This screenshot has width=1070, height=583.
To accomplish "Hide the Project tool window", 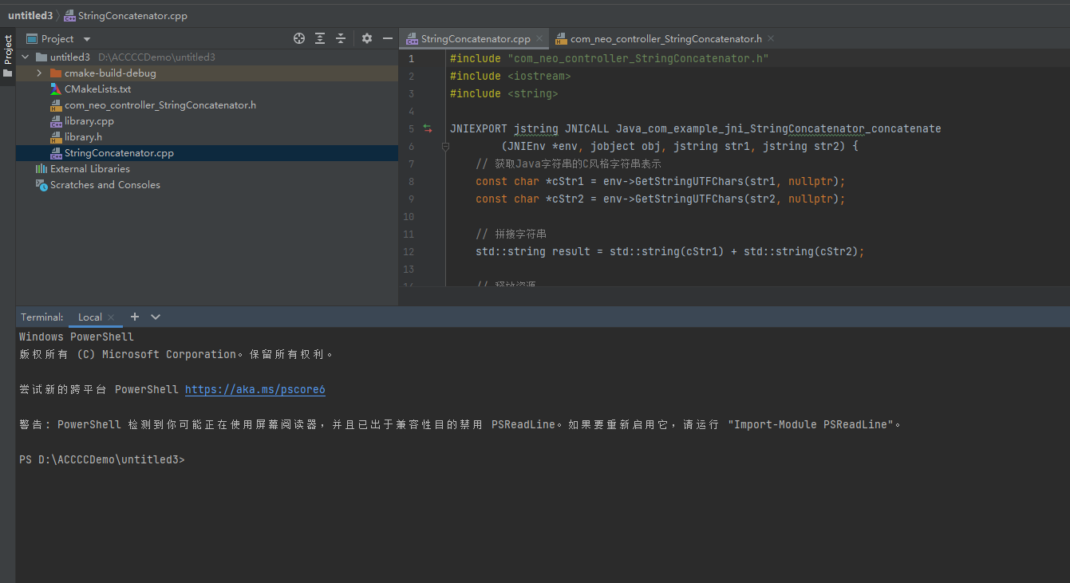I will click(388, 38).
